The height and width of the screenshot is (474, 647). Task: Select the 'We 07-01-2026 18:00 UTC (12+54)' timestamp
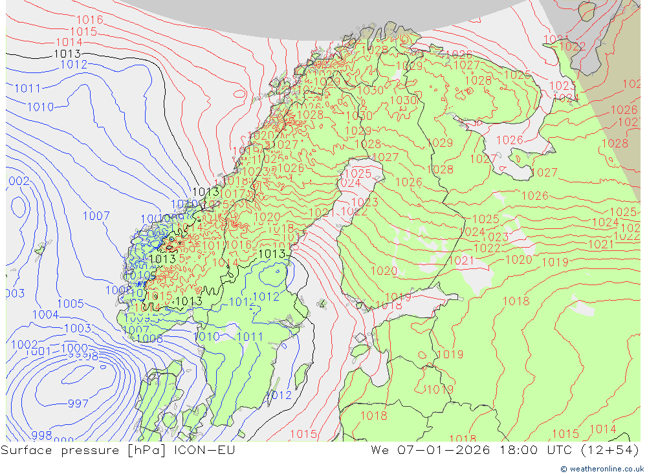505,449
